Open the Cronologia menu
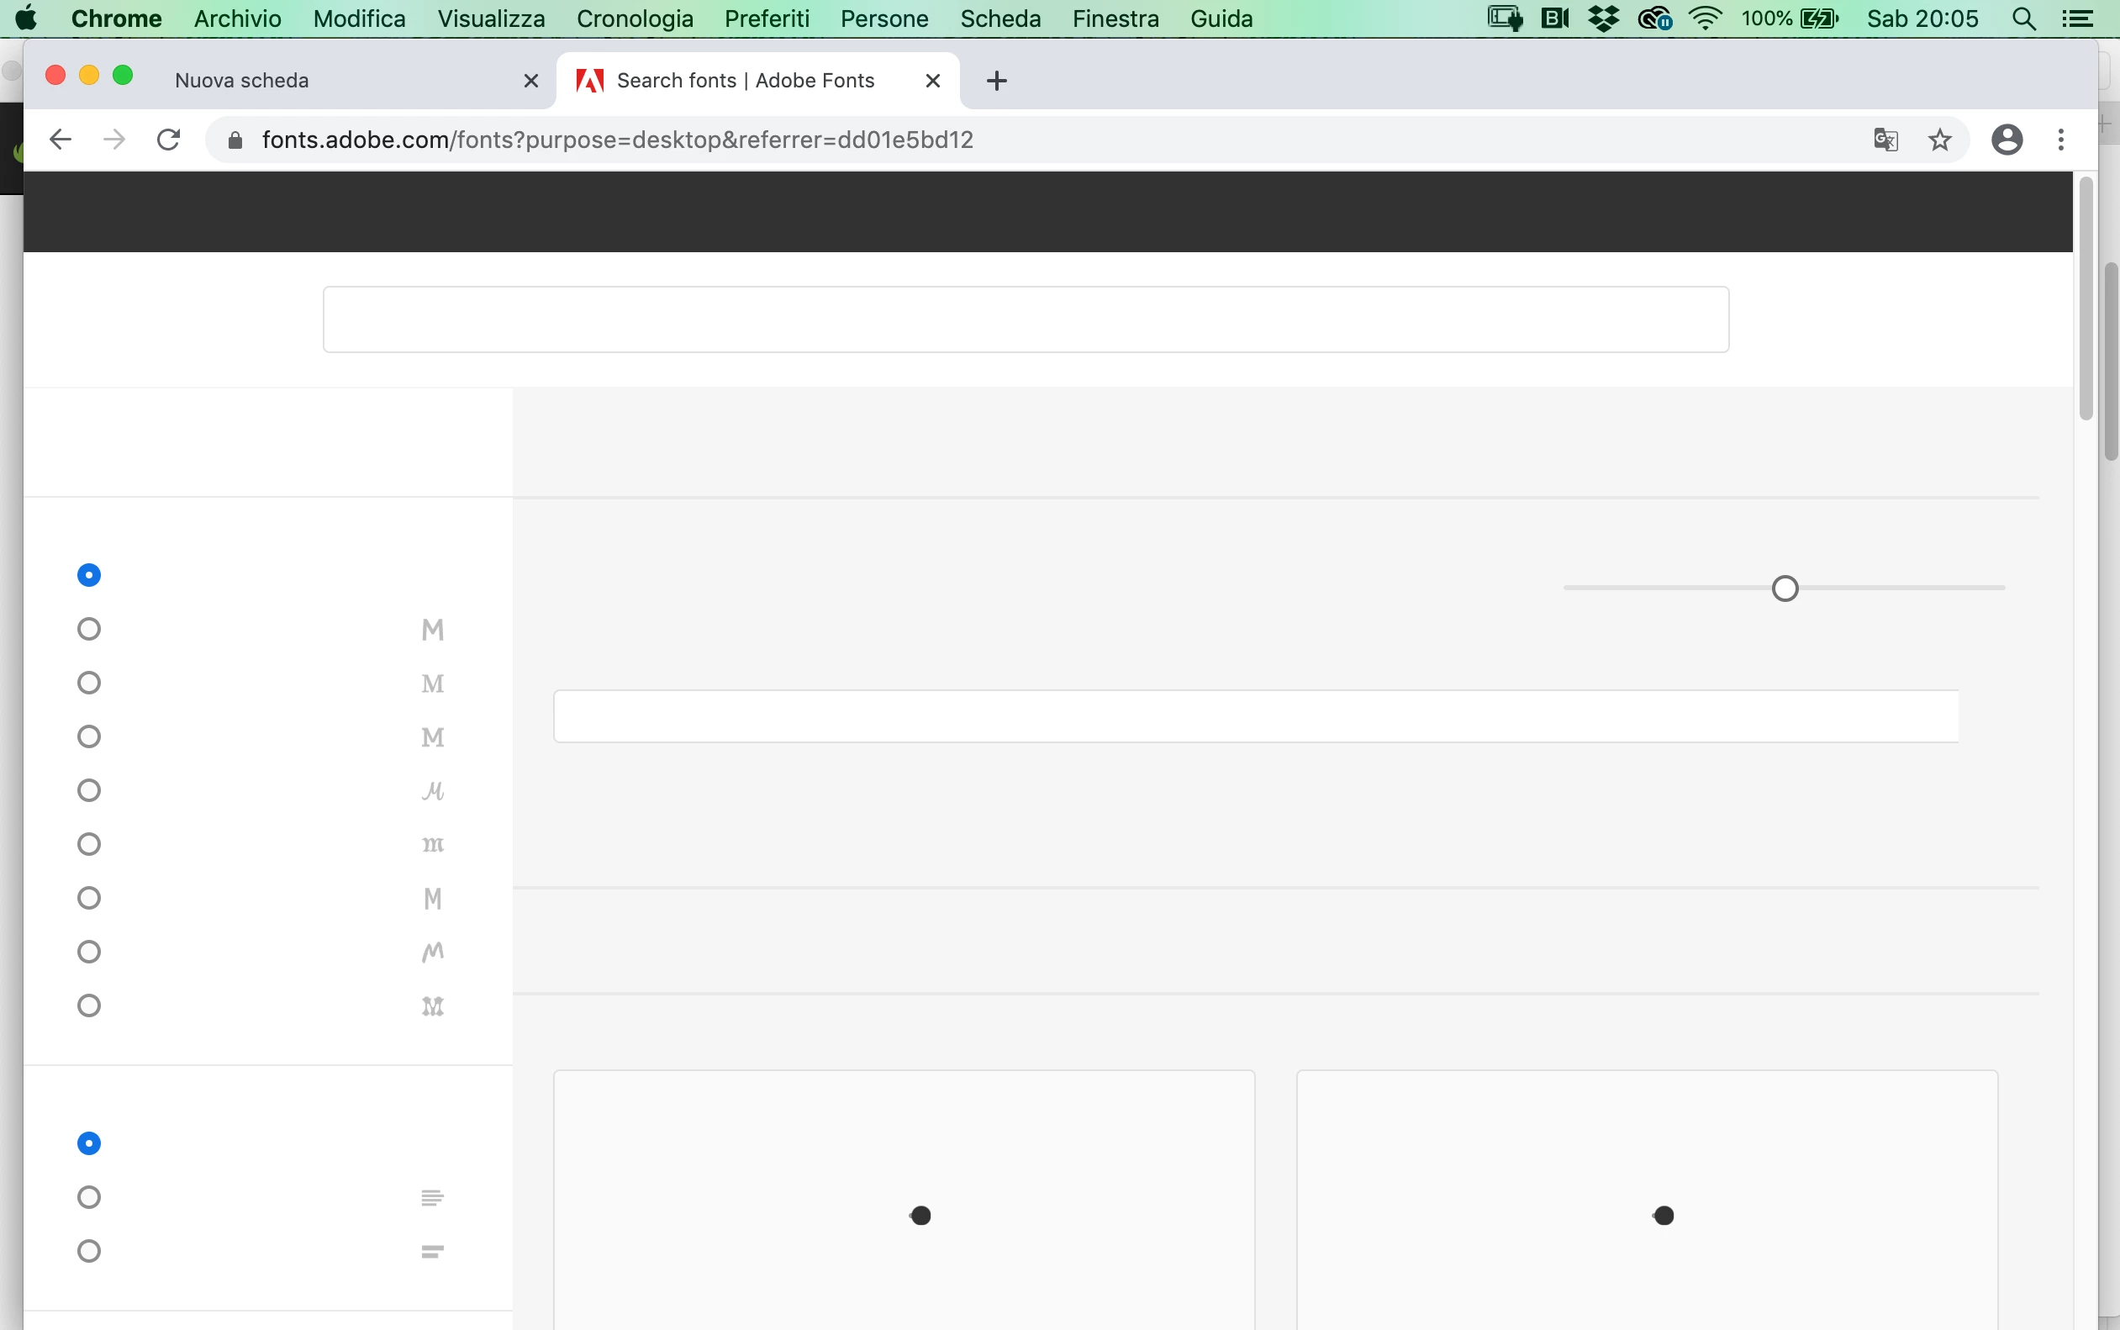Image resolution: width=2120 pixels, height=1330 pixels. pyautogui.click(x=634, y=18)
